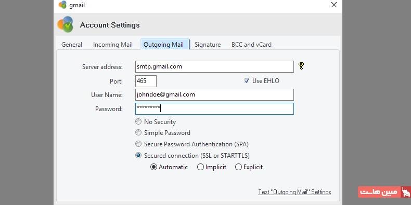This screenshot has width=411, height=205.
Task: Close the gmail settings window
Action: [334, 5]
